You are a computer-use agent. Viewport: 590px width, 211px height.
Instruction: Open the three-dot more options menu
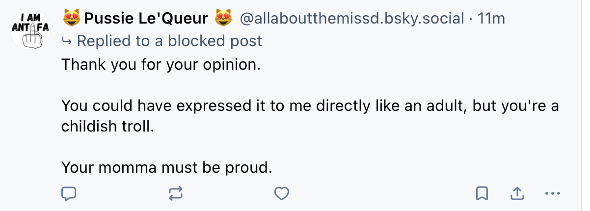553,194
